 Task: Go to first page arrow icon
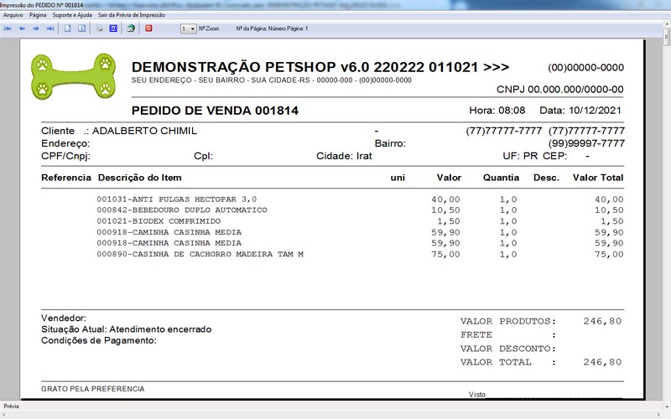pyautogui.click(x=8, y=28)
